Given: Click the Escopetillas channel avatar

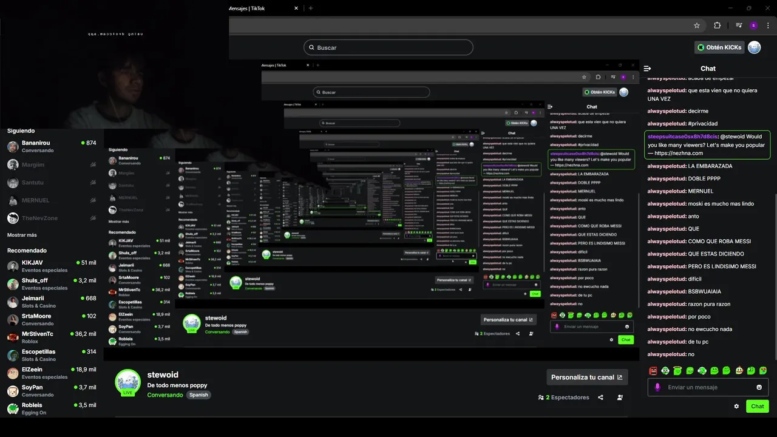Looking at the screenshot, I should click(13, 355).
